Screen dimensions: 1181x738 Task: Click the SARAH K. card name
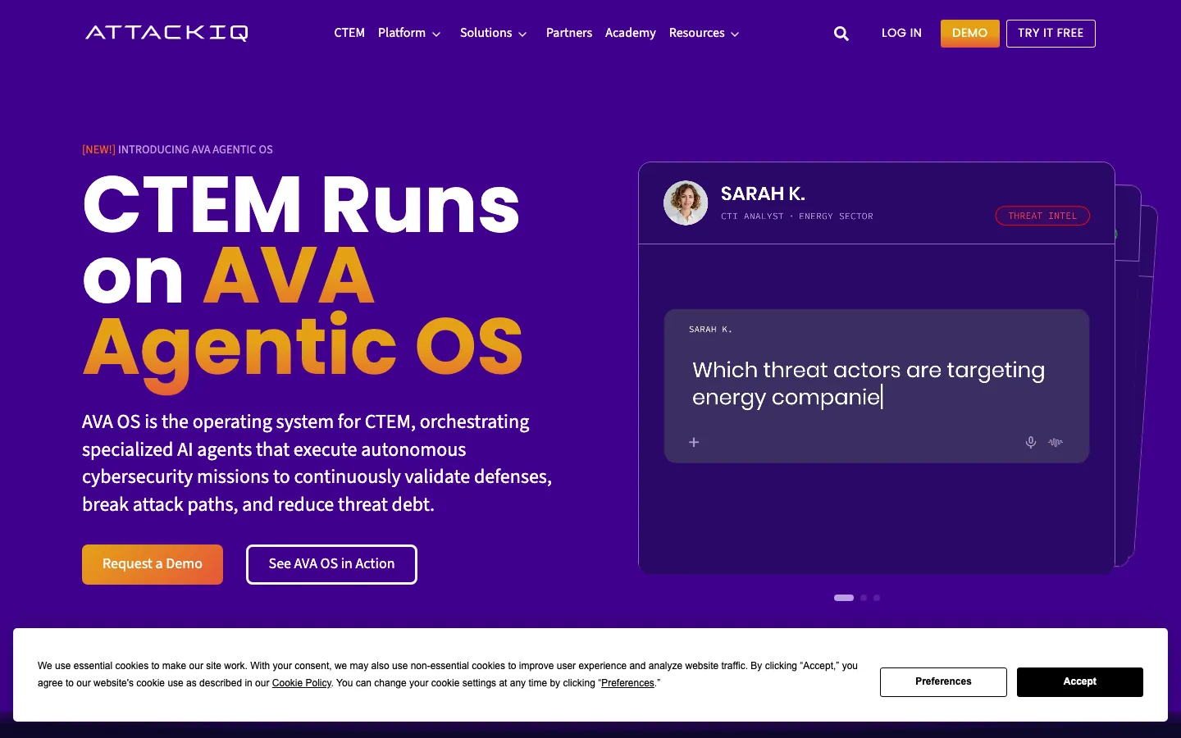coord(763,194)
